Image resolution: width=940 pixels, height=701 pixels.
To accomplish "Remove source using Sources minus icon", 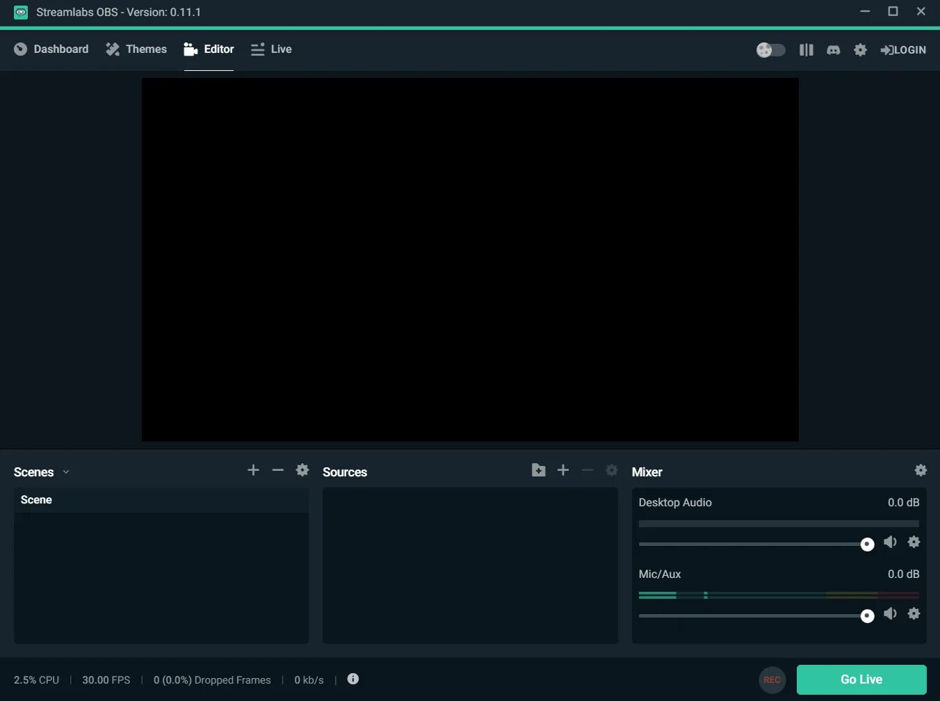I will tap(587, 470).
